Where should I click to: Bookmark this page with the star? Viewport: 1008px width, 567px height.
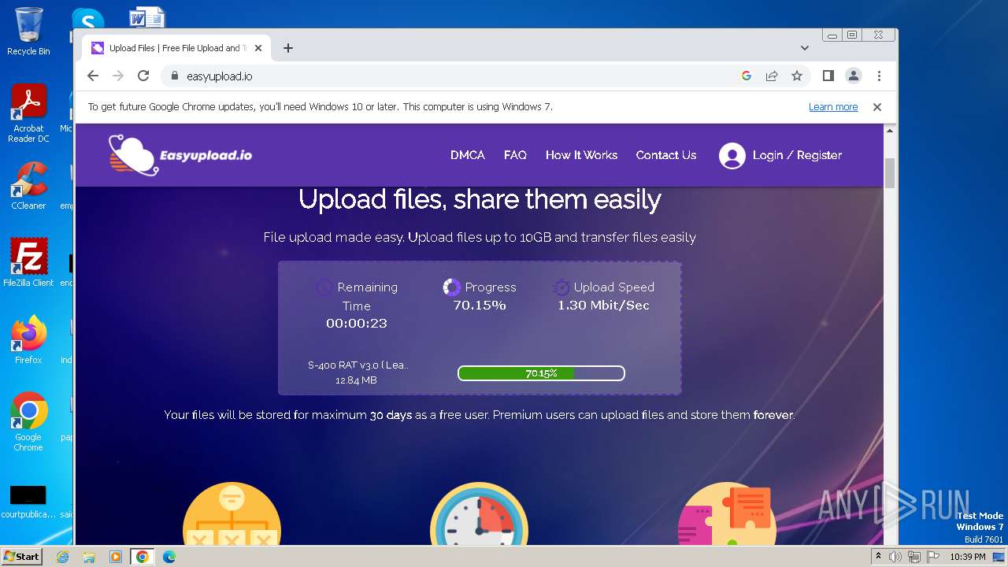(x=797, y=76)
